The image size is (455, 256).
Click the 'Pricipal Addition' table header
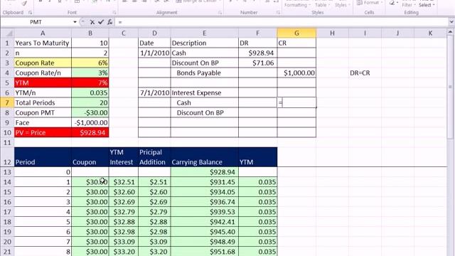(x=155, y=157)
